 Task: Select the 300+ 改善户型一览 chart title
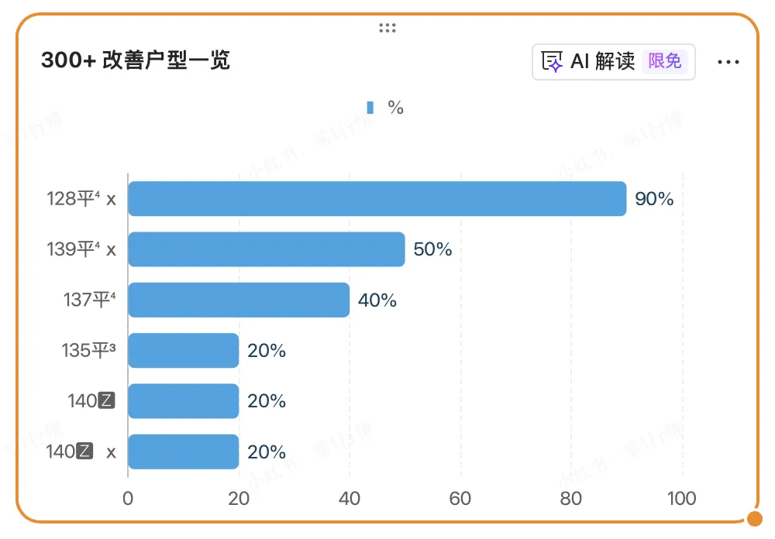pos(136,60)
